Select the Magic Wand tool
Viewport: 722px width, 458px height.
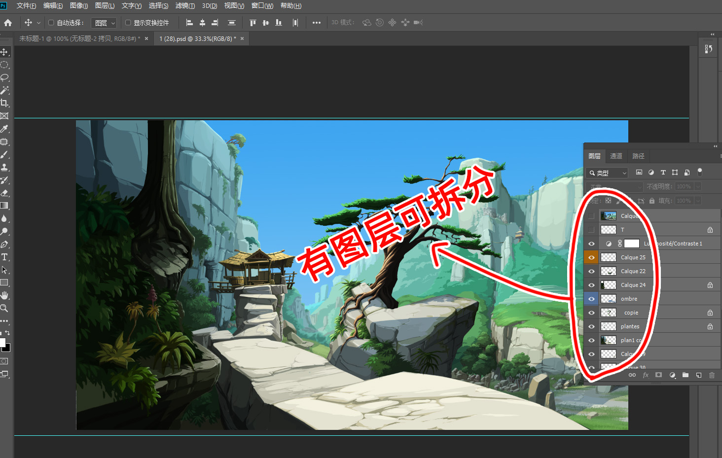click(x=4, y=90)
